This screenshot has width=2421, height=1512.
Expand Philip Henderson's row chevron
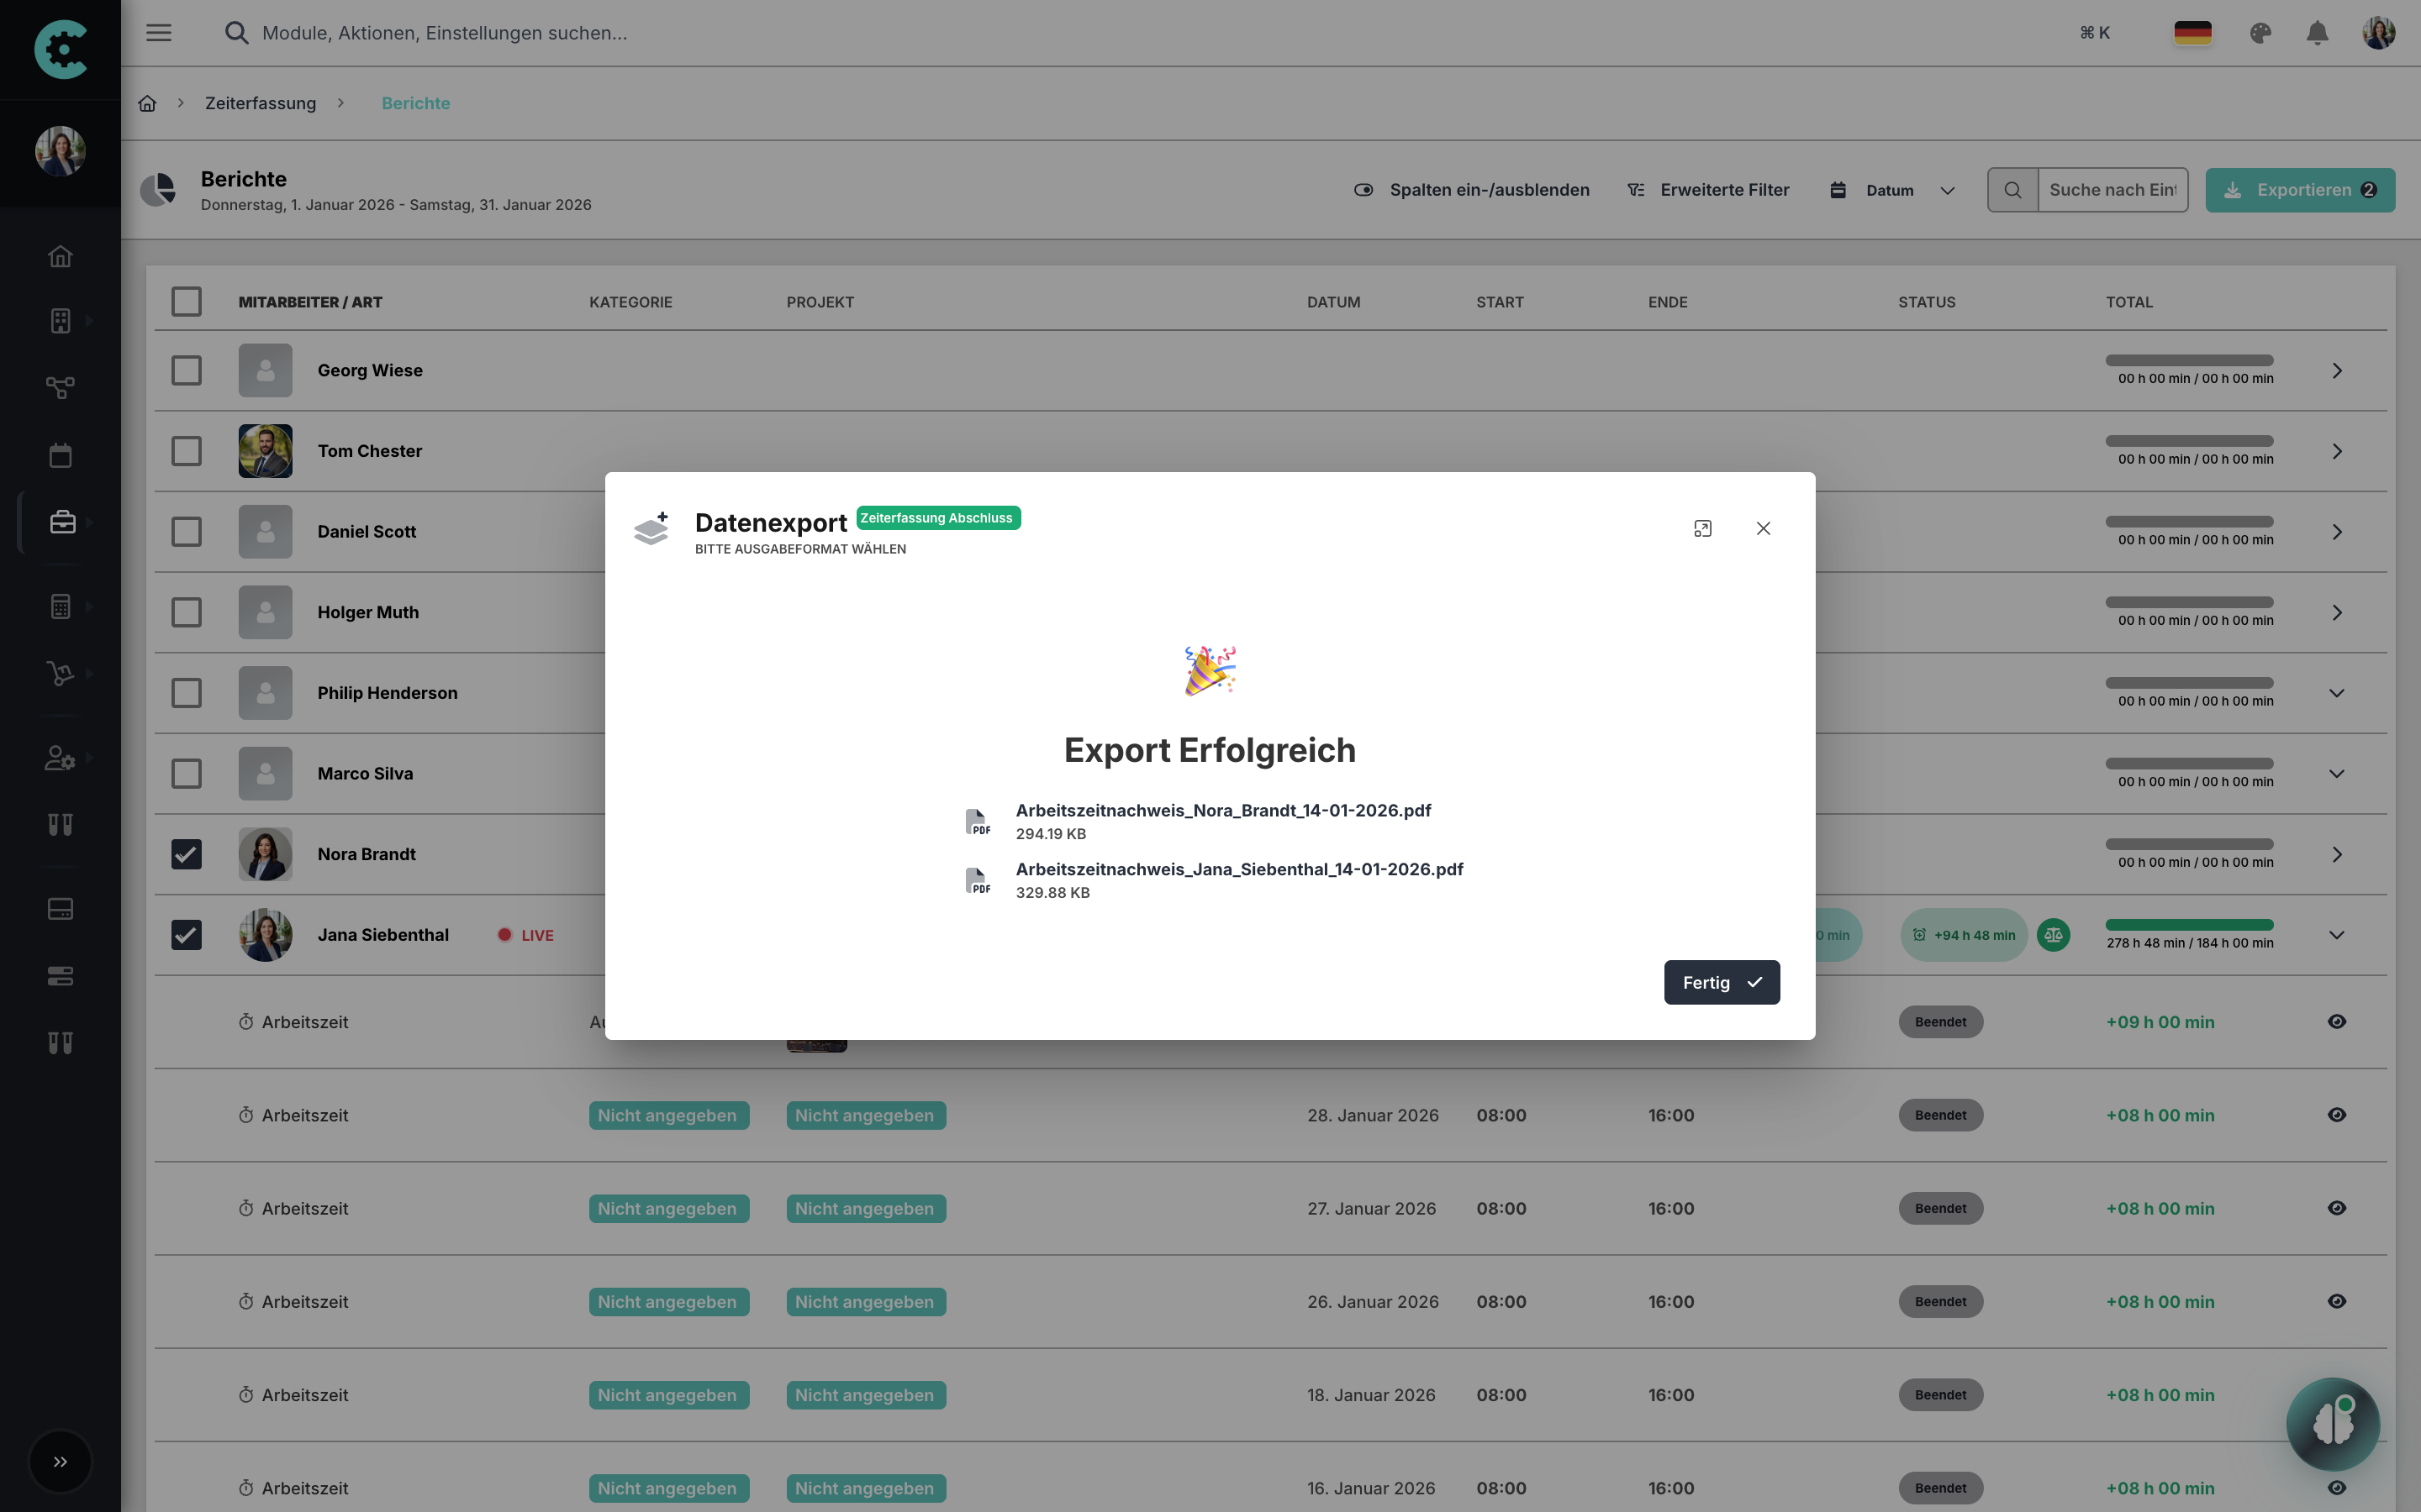2337,692
